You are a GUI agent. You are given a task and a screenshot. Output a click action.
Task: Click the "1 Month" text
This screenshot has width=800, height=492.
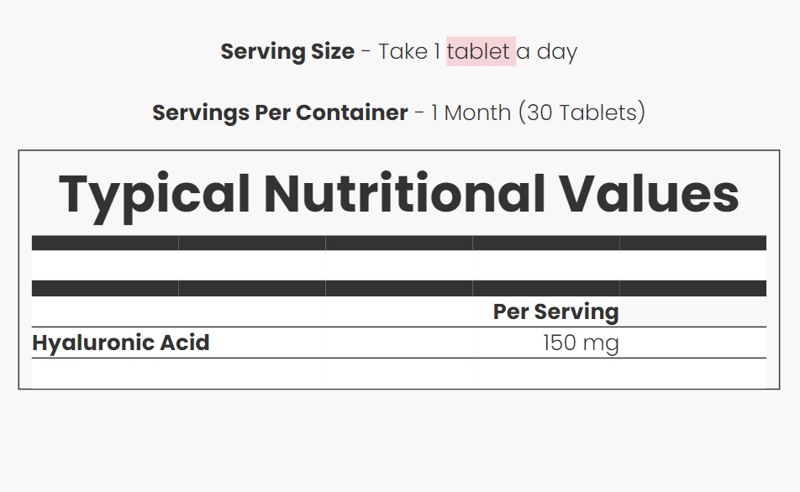pyautogui.click(x=470, y=113)
